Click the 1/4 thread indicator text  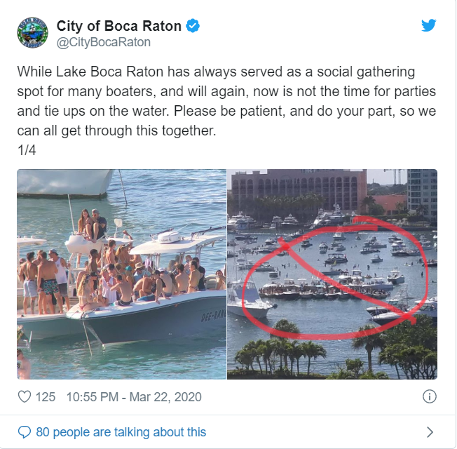27,150
